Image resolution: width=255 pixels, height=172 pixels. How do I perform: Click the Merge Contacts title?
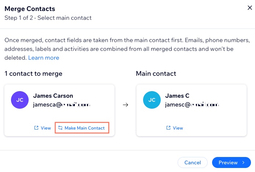(x=30, y=9)
